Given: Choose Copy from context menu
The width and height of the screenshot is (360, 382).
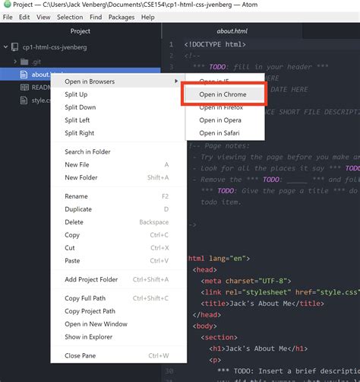Looking at the screenshot, I should [118, 235].
